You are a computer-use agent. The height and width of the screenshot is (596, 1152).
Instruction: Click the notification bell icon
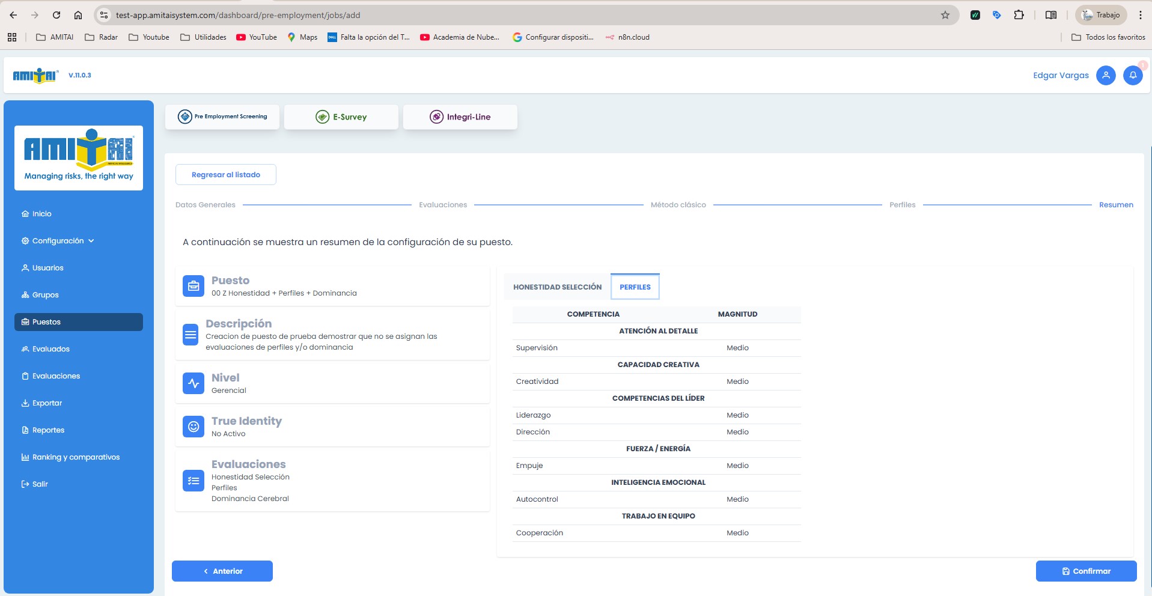tap(1132, 76)
